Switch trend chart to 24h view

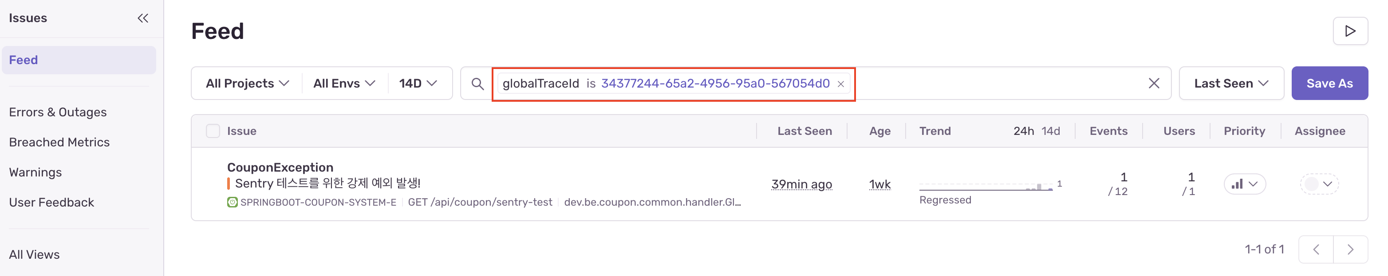[1023, 131]
